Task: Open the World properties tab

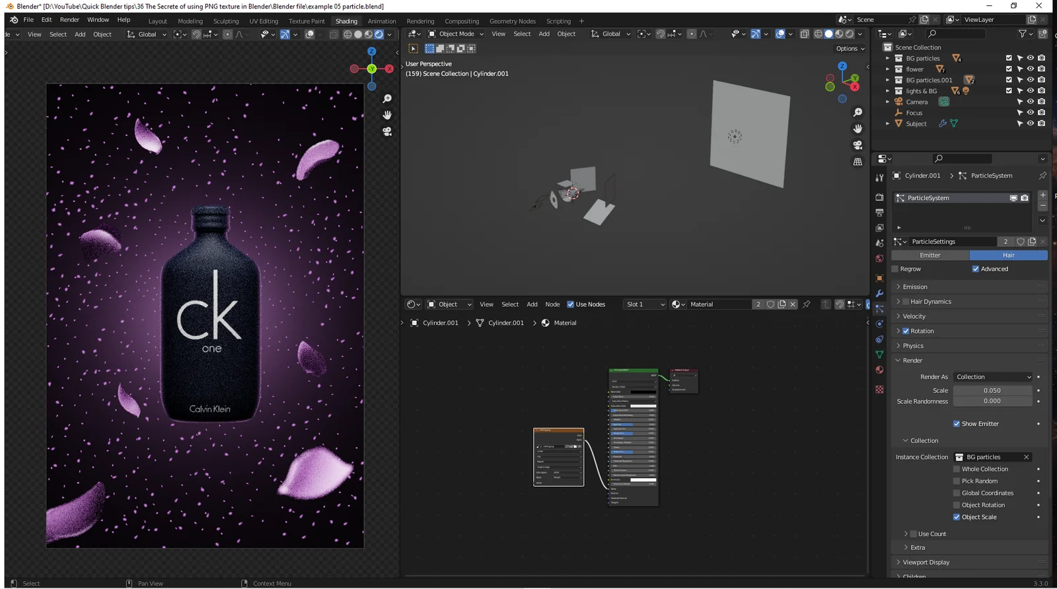Action: click(x=879, y=258)
